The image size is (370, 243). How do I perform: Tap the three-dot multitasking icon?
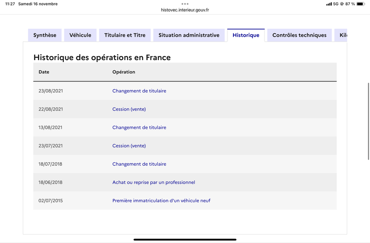(185, 4)
